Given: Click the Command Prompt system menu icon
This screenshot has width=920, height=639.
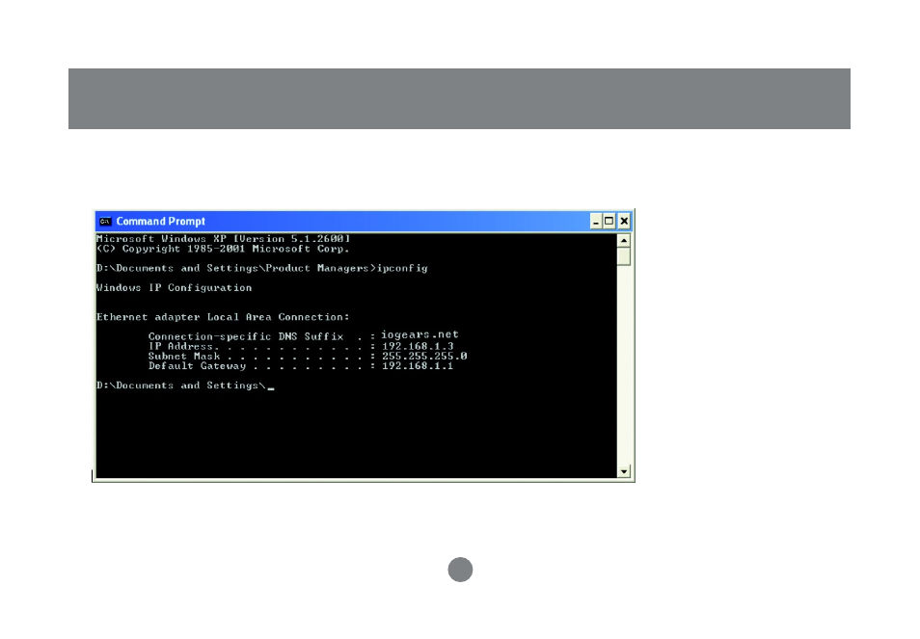Looking at the screenshot, I should point(105,222).
